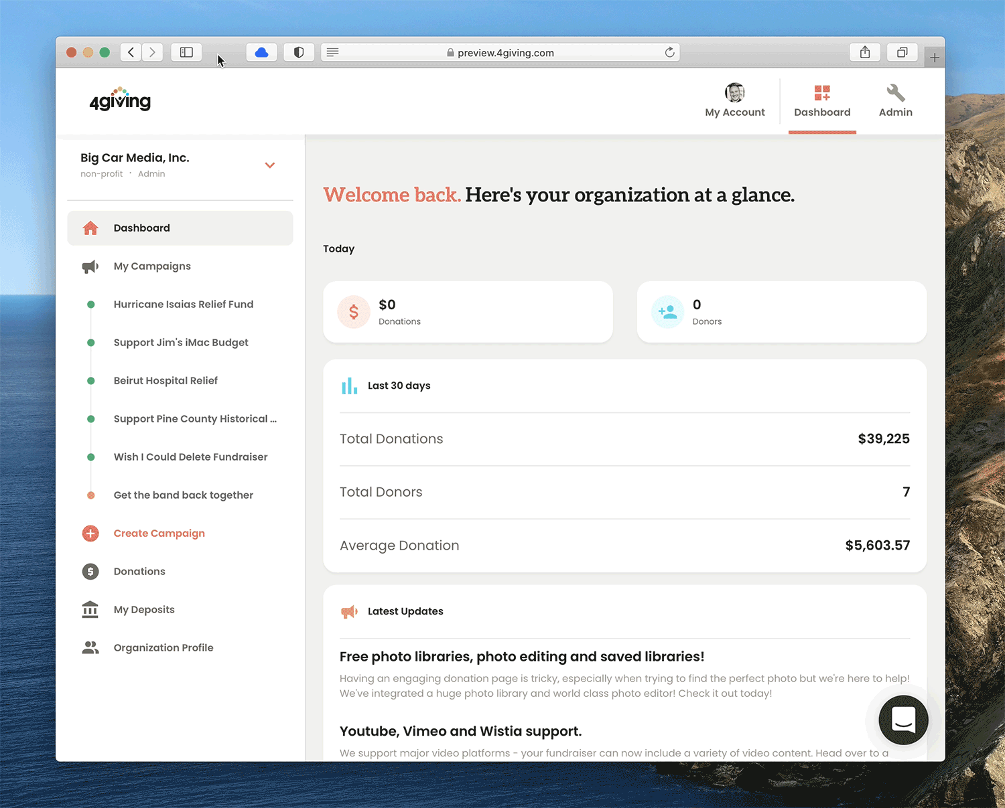
Task: Click the Admin role label under organization
Action: point(151,174)
